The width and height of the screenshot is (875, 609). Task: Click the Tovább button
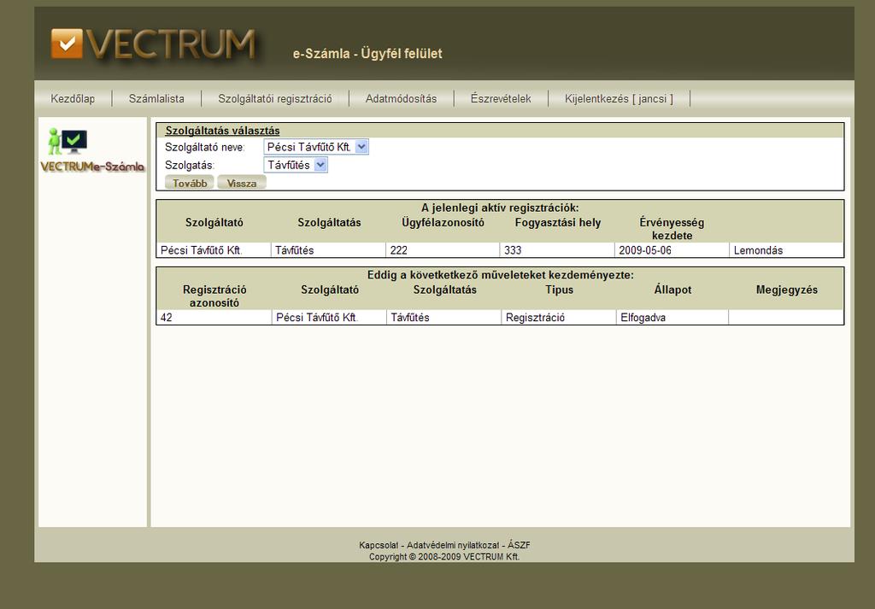[190, 183]
